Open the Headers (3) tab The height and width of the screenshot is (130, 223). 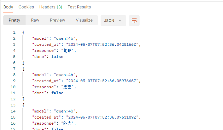(x=51, y=7)
